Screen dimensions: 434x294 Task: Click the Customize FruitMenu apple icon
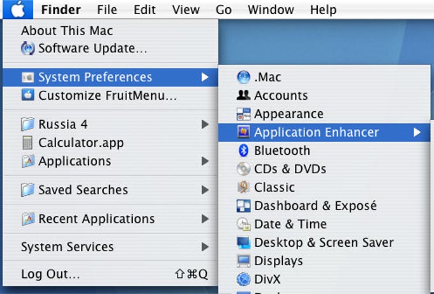(27, 95)
